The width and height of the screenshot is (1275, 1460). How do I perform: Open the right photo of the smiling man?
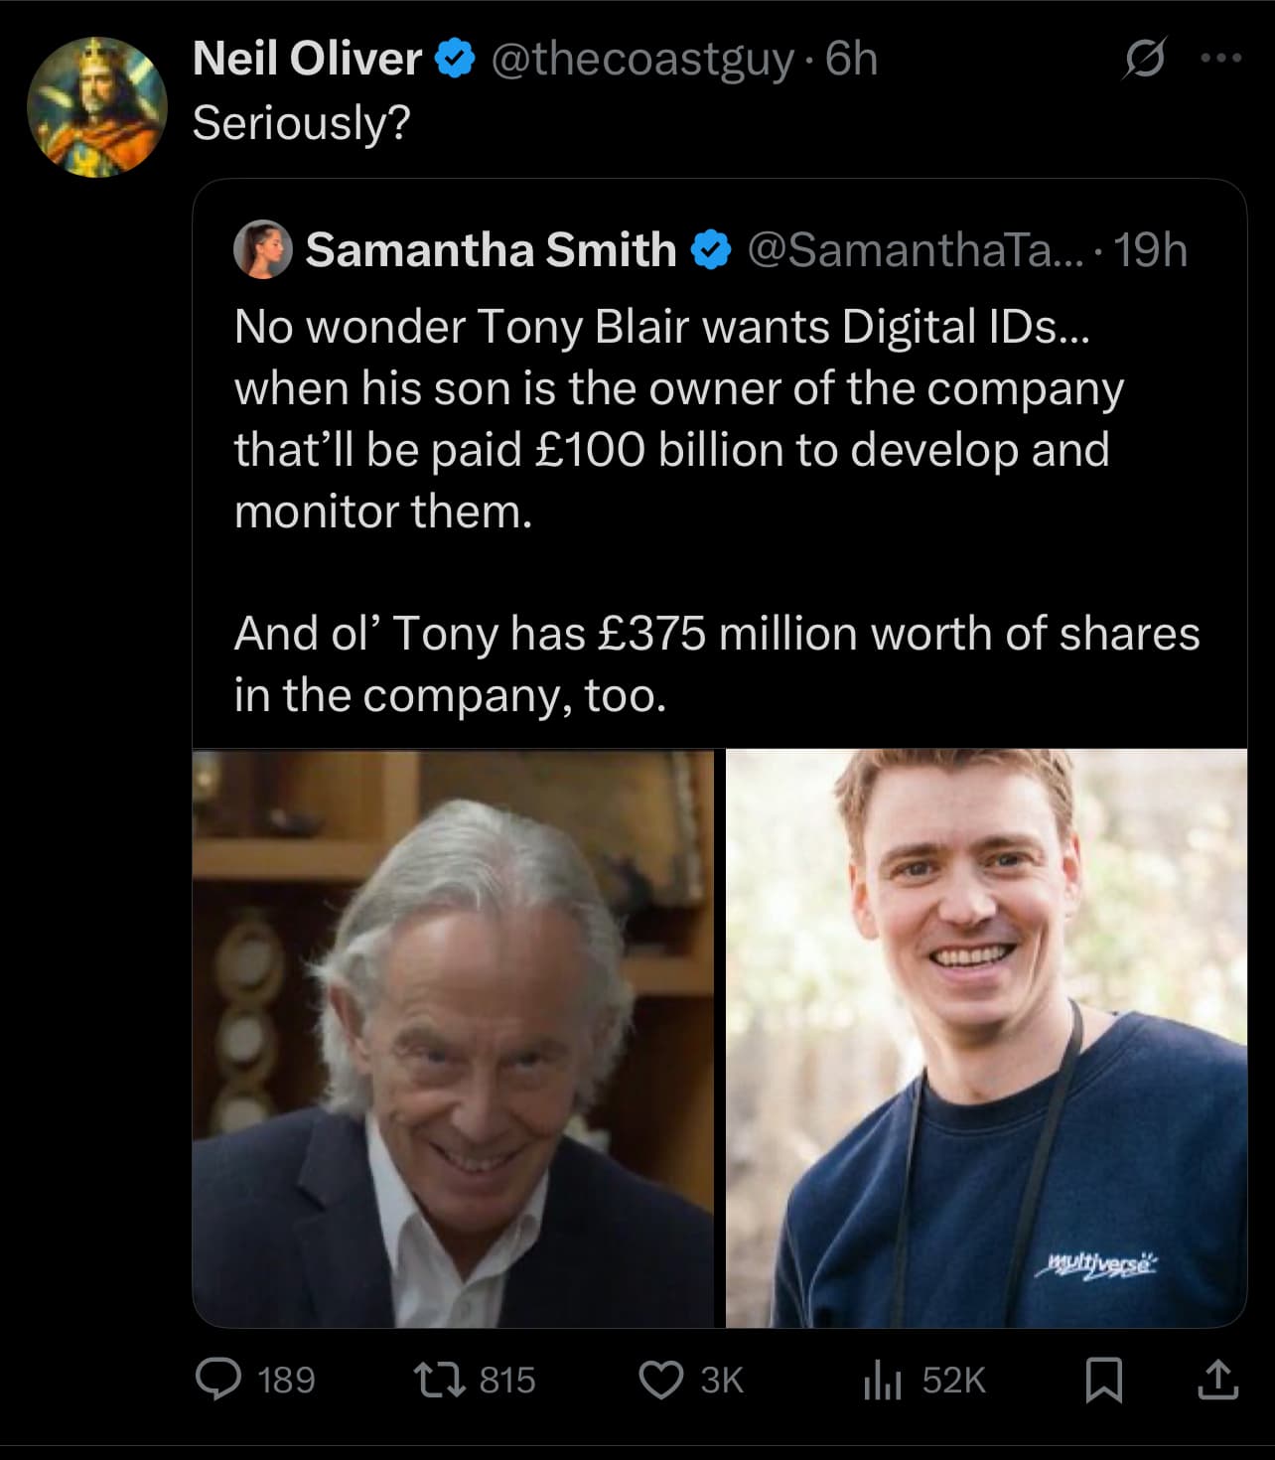click(x=986, y=1038)
